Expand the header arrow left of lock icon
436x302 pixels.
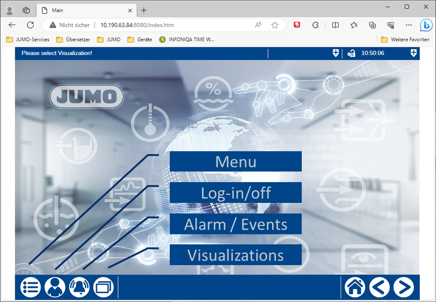pyautogui.click(x=336, y=53)
